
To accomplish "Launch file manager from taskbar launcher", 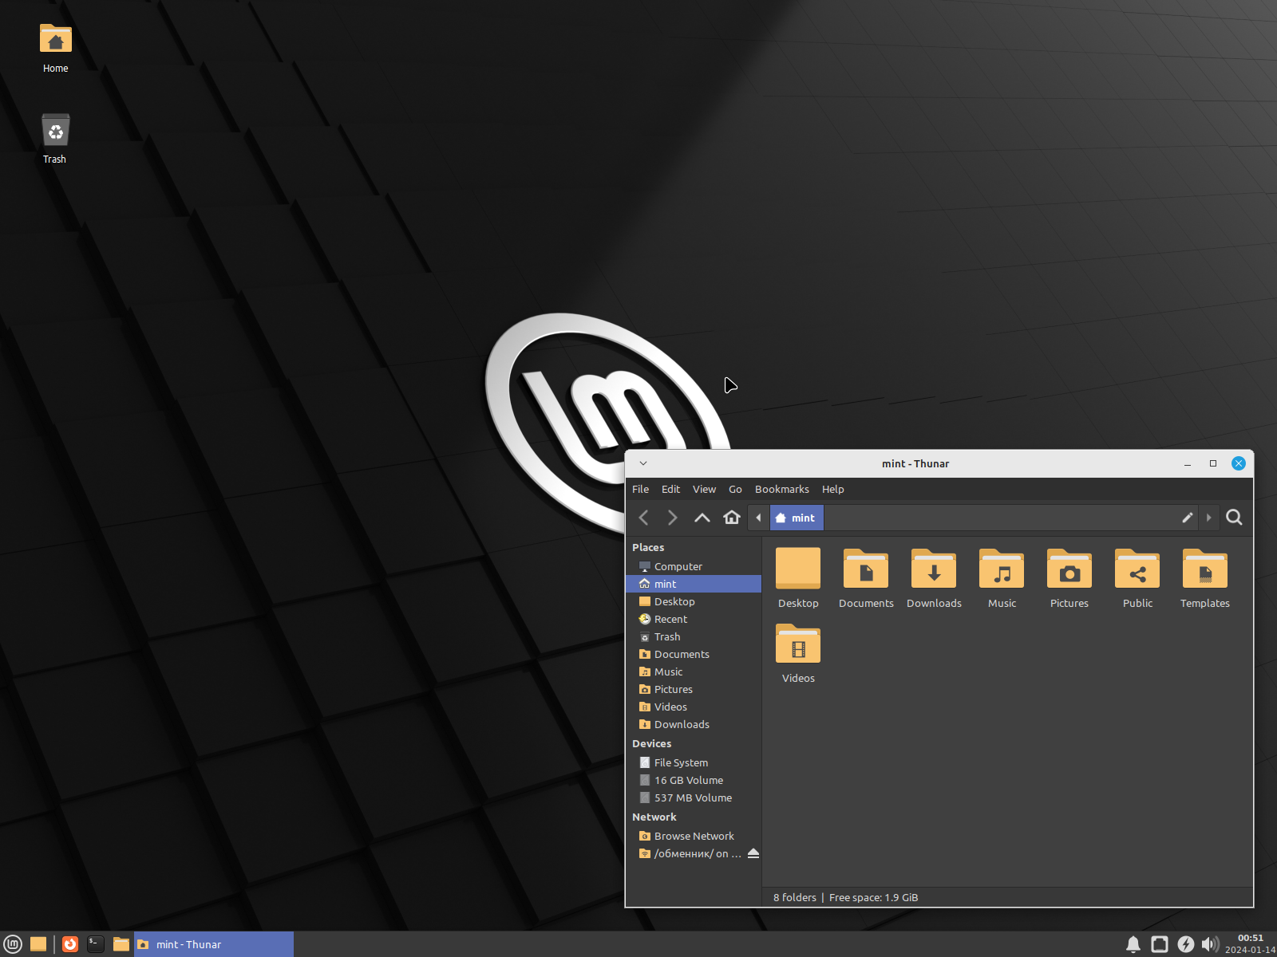I will 121,944.
